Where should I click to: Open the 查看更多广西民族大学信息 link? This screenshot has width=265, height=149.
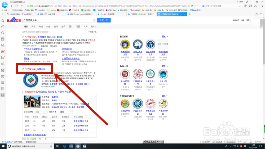(35, 135)
